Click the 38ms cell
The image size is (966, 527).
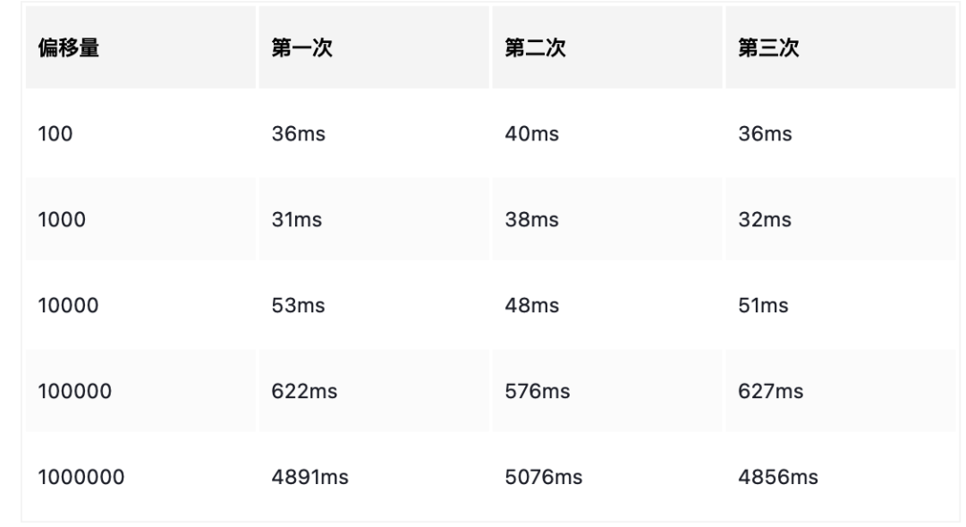607,219
